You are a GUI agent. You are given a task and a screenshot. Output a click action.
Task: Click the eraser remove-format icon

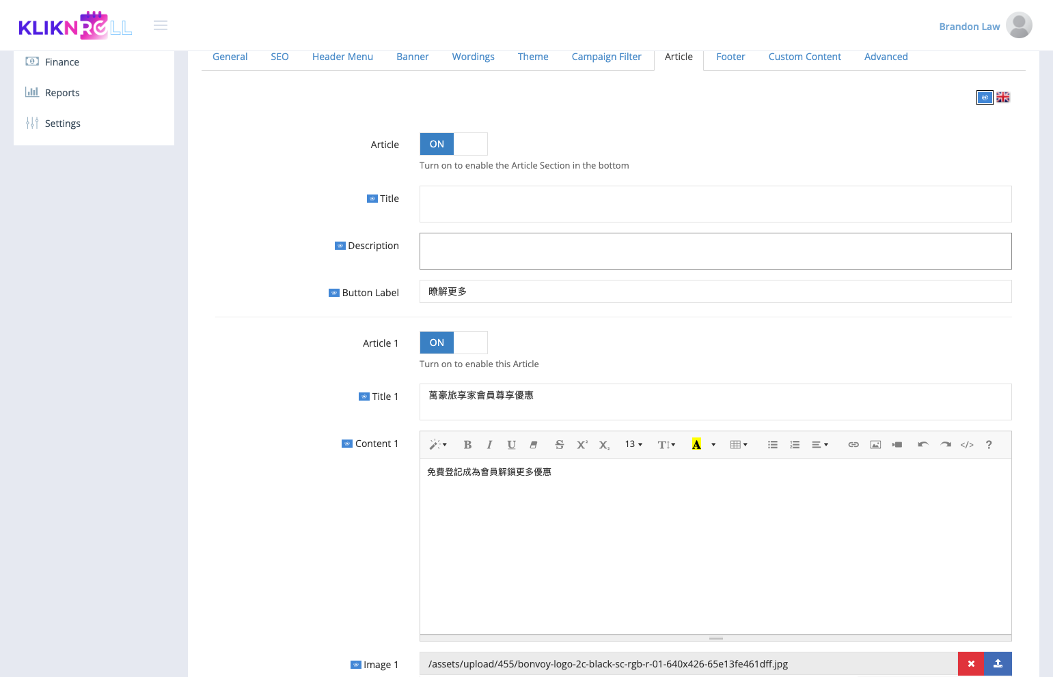[533, 445]
